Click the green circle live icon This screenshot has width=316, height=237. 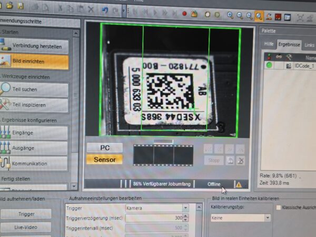[217, 15]
